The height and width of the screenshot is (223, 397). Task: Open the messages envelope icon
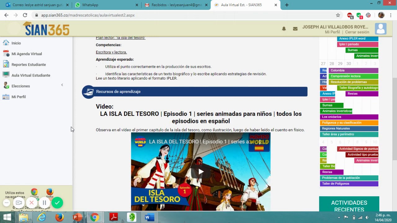point(295,28)
